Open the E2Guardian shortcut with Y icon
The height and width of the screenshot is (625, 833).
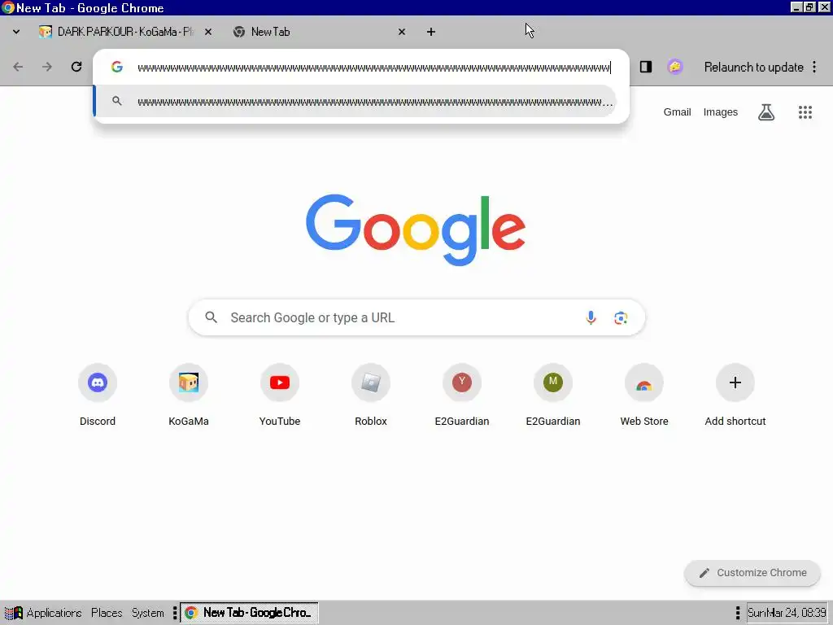click(462, 395)
